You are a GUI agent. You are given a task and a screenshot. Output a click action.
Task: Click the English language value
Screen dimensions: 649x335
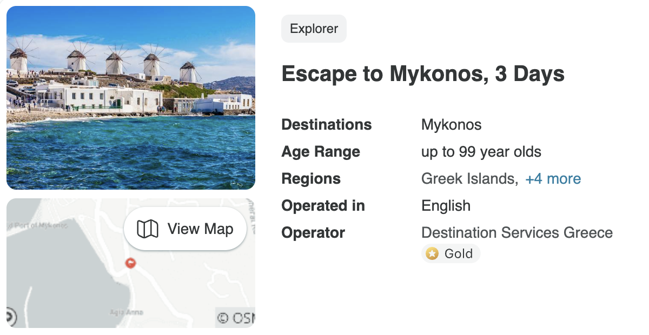(446, 206)
